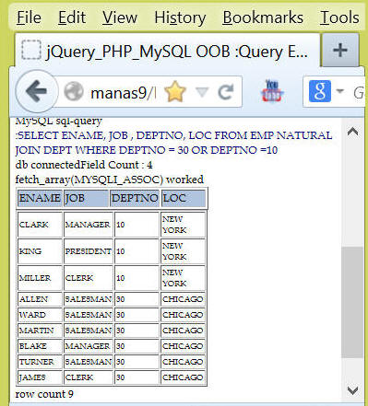This screenshot has height=406, width=368.
Task: Select the TURNER cell
Action: (40, 362)
